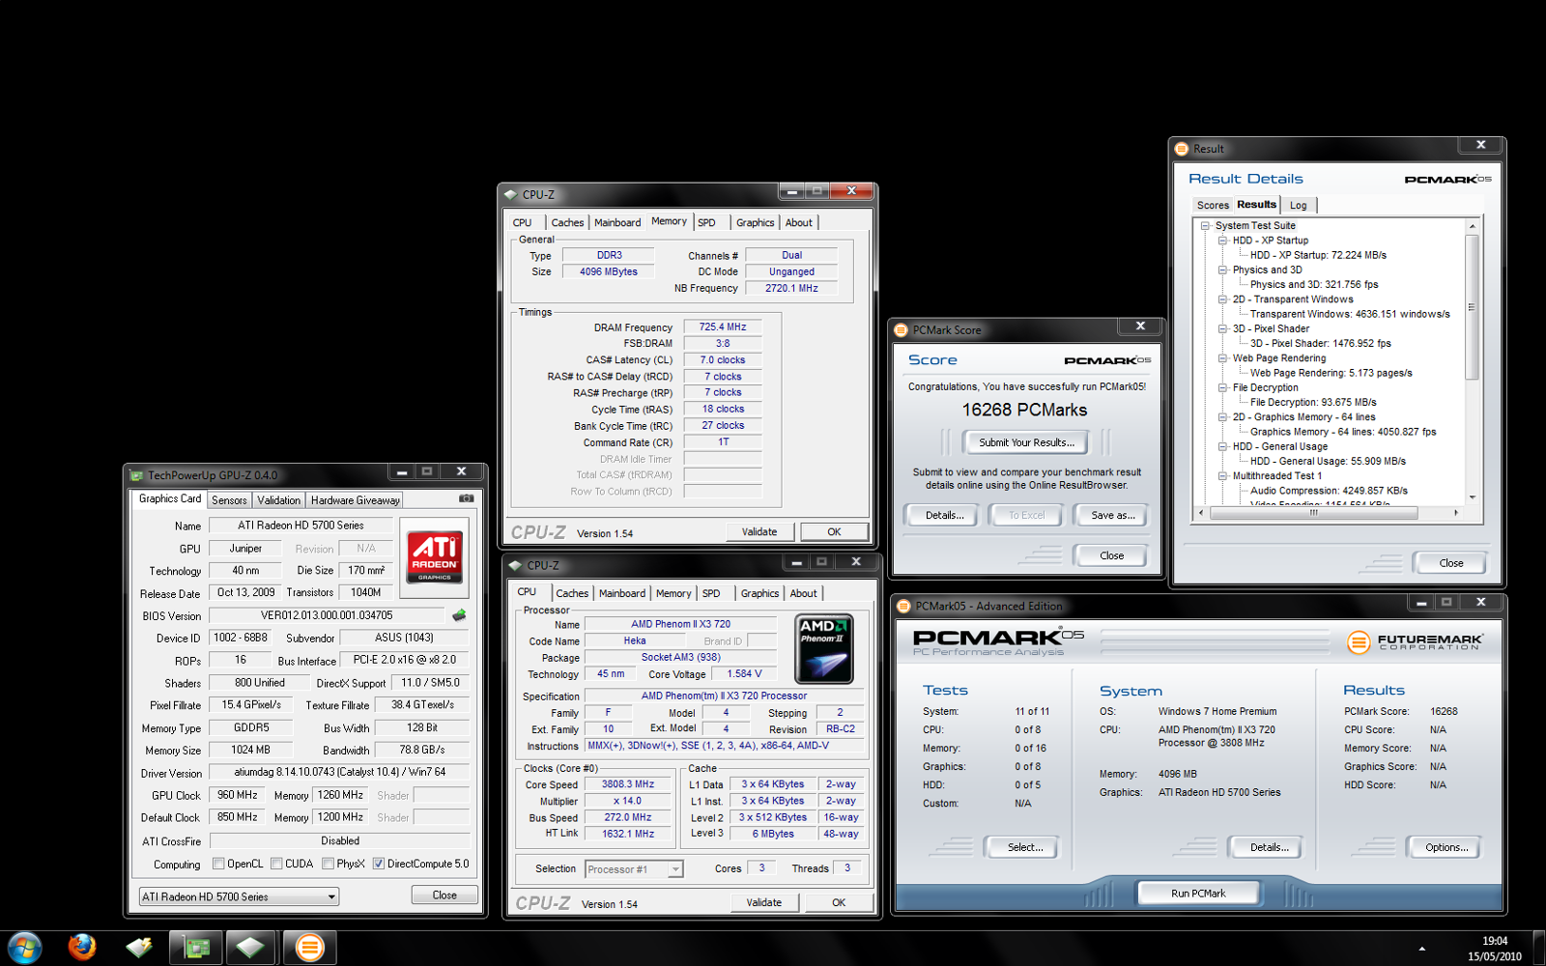
Task: Click the Result tree horizontal scrollbar thumb
Action: click(1314, 514)
